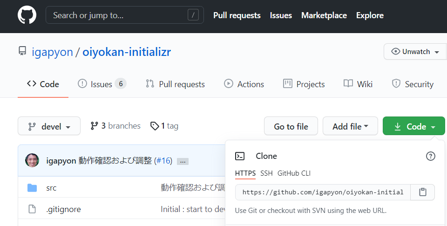
Task: Open oiyokan-initializr repository link
Action: pyautogui.click(x=127, y=52)
